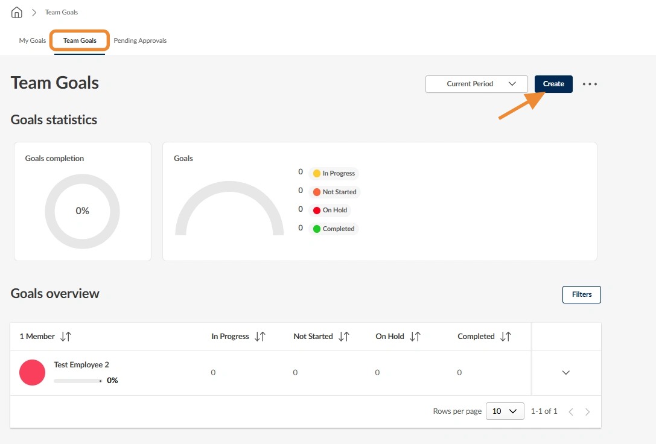
Task: Select the Team Goals tab
Action: click(x=80, y=40)
